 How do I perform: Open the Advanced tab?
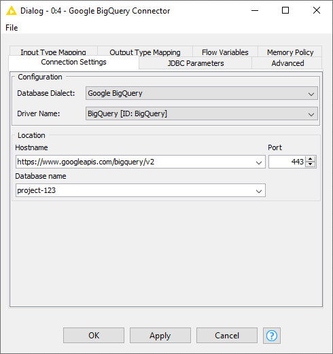click(x=287, y=63)
